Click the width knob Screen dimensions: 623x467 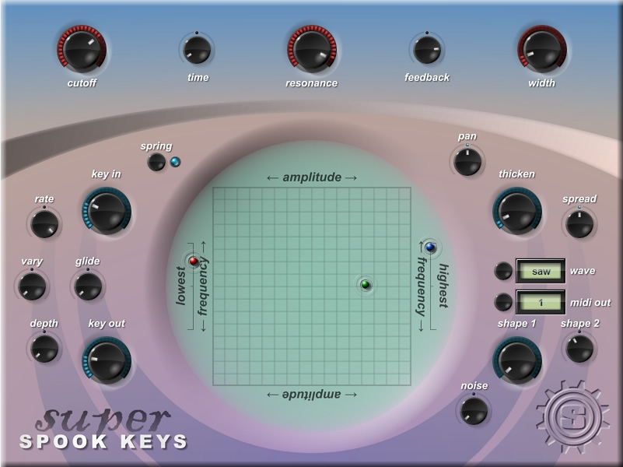tap(541, 51)
